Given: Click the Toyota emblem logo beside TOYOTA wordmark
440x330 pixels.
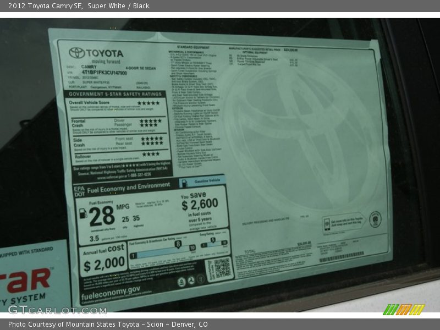Looking at the screenshot, I should (76, 53).
